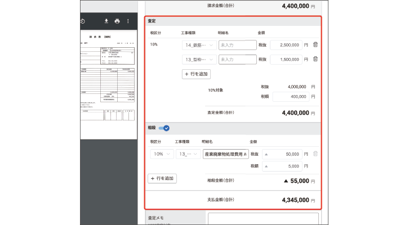Click the rotate icon in PDF toolbar

[82, 21]
